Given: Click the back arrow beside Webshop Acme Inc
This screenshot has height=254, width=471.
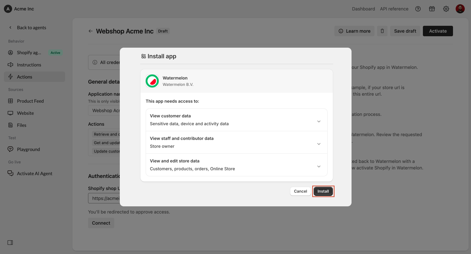Looking at the screenshot, I should click(x=91, y=31).
